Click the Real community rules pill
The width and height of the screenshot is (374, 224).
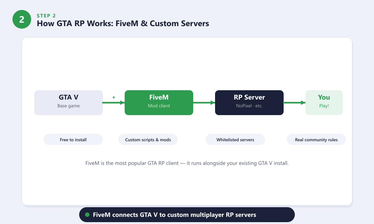coord(316,139)
